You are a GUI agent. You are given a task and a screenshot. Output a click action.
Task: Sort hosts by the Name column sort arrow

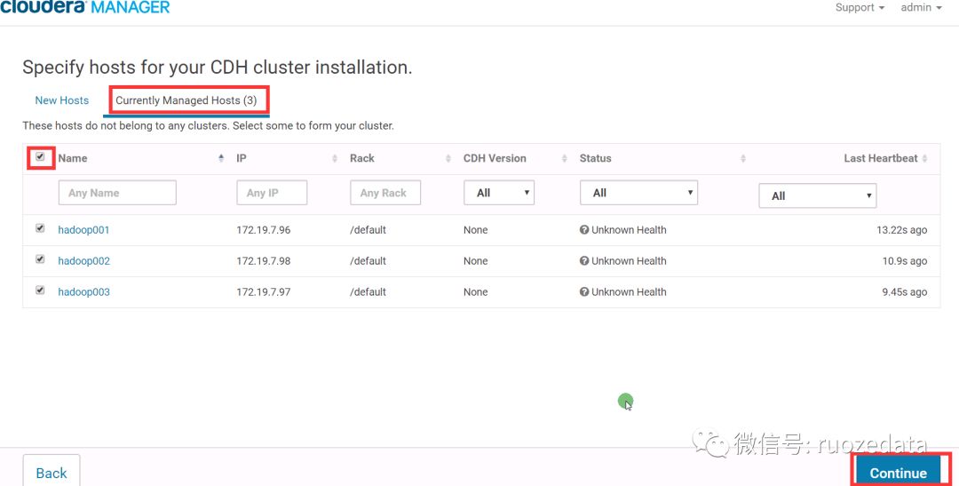coord(221,158)
